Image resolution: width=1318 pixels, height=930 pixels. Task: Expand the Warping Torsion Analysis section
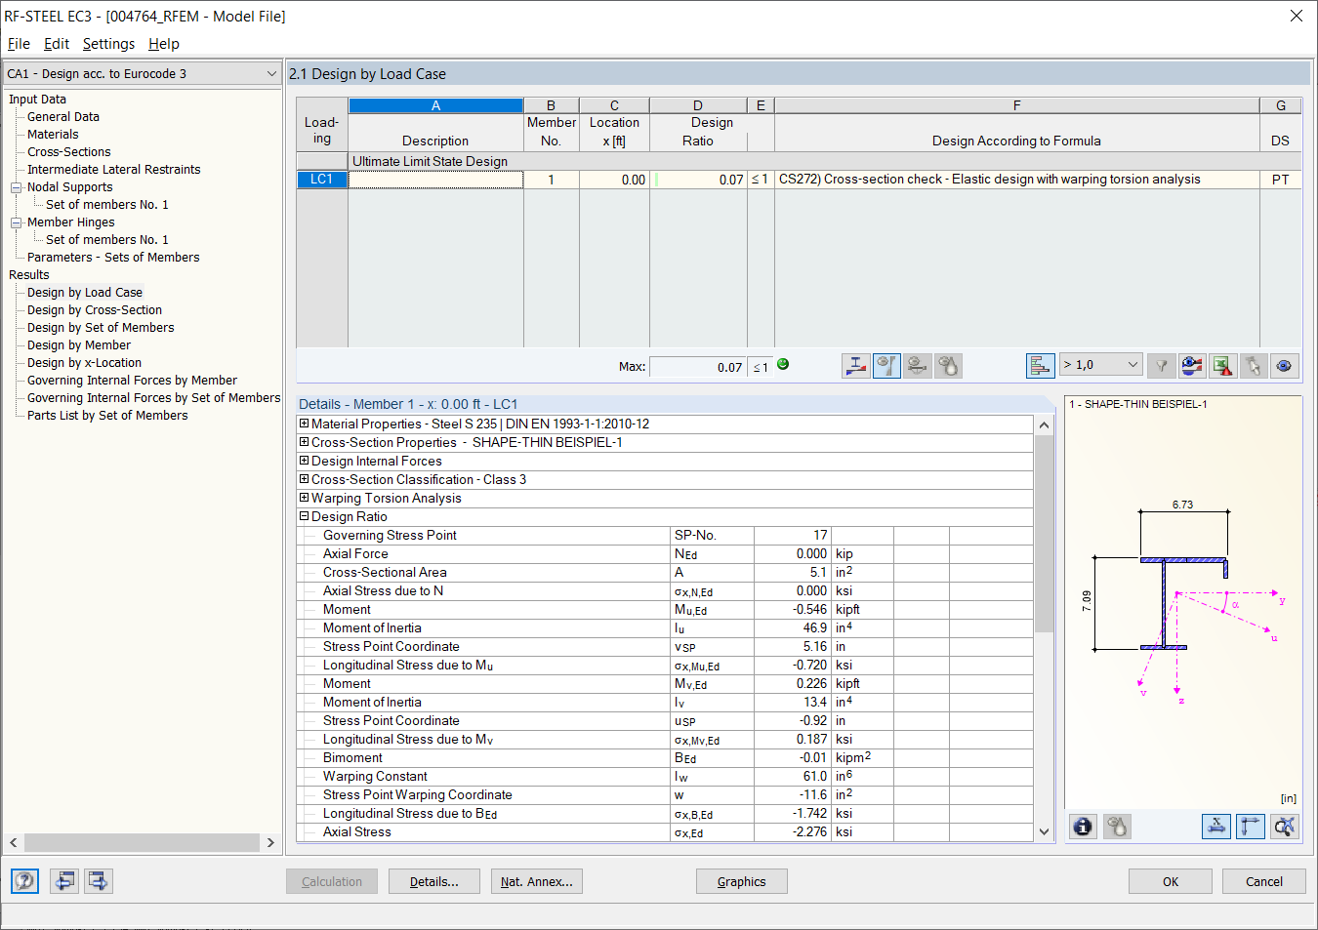[305, 498]
